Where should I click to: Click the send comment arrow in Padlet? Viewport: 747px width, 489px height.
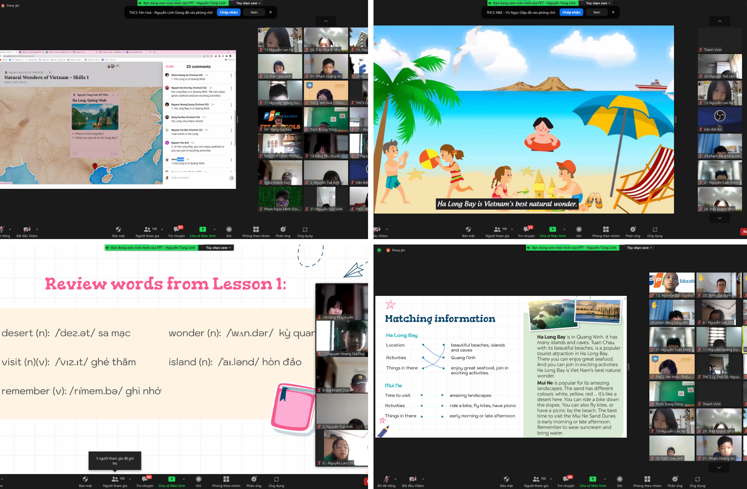click(x=231, y=178)
